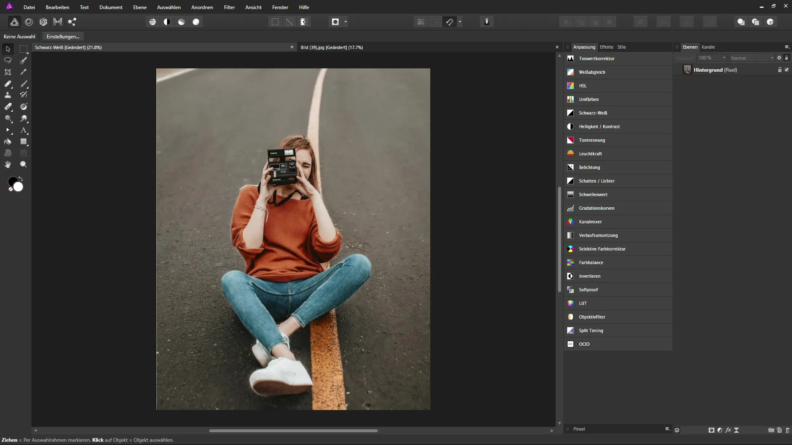Switch to the Kanäle tab

[708, 47]
